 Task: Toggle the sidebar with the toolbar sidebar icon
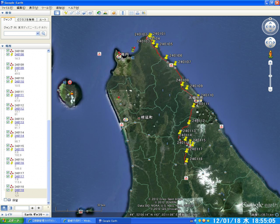coord(57,13)
